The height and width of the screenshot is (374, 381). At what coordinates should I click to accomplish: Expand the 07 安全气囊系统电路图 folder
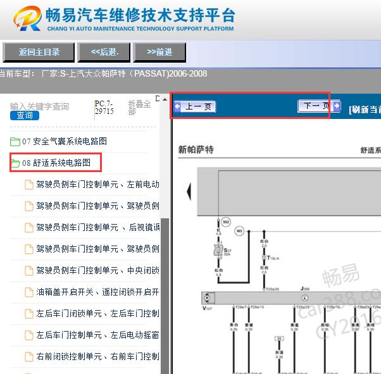point(64,142)
